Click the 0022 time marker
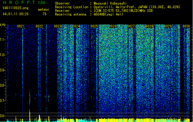Screen dimensions: 193x122 (x=39, y=26)
